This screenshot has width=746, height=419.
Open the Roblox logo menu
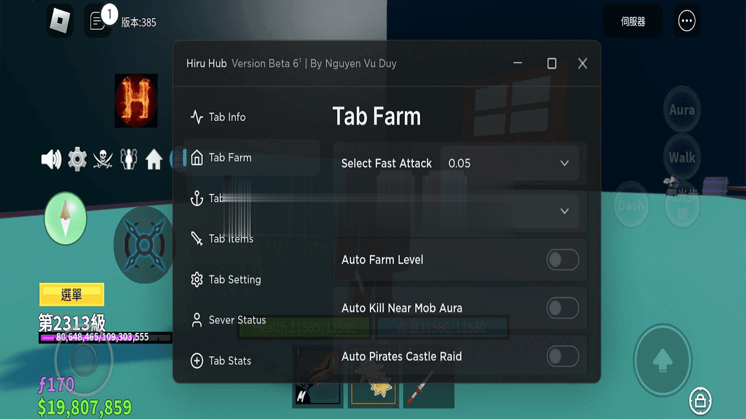[60, 21]
